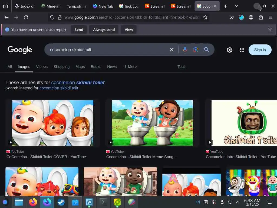Switch to All results tab
This screenshot has height=208, width=277.
[x=9, y=67]
